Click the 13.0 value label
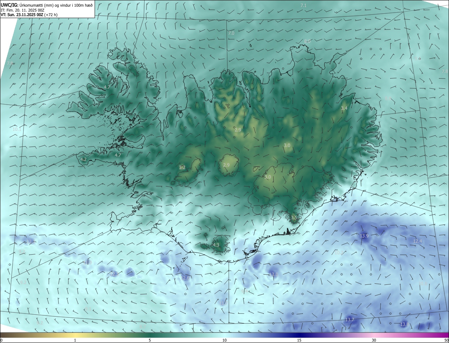The image size is (449, 343). coord(274,274)
